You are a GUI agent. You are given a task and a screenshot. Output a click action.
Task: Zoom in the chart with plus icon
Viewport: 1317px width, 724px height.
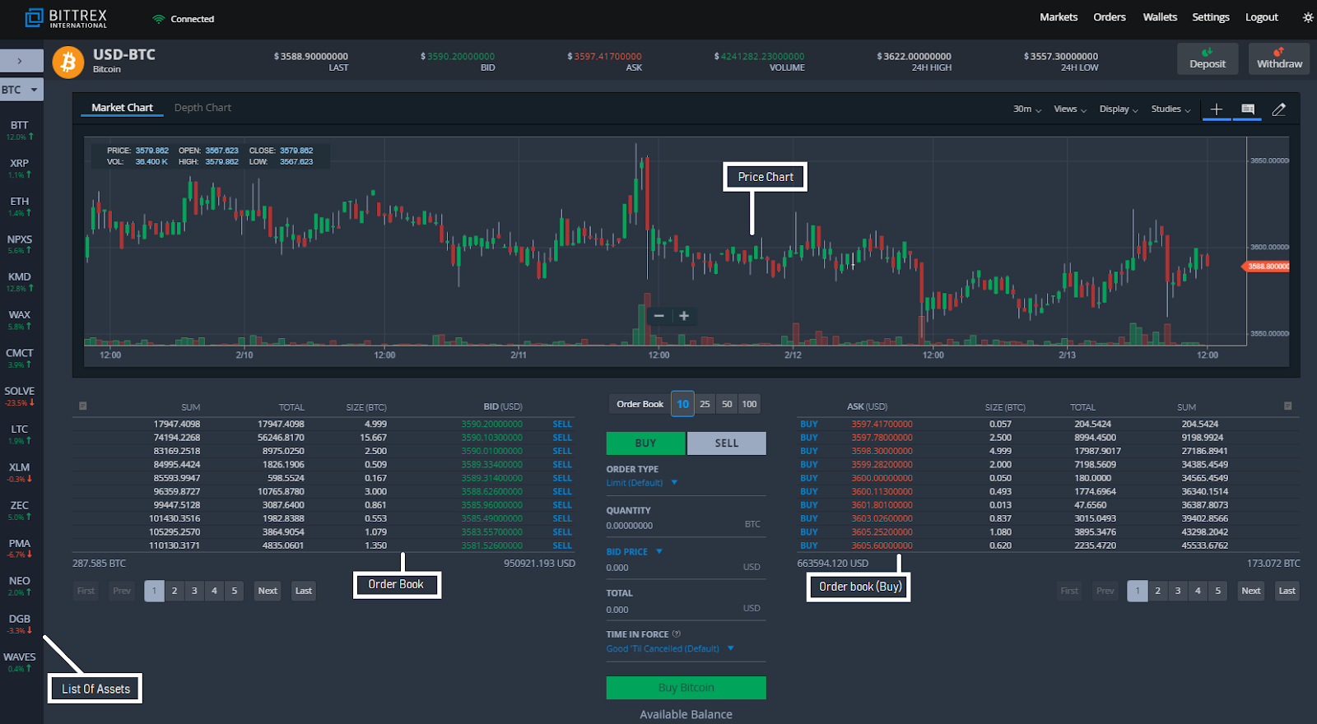(x=684, y=316)
